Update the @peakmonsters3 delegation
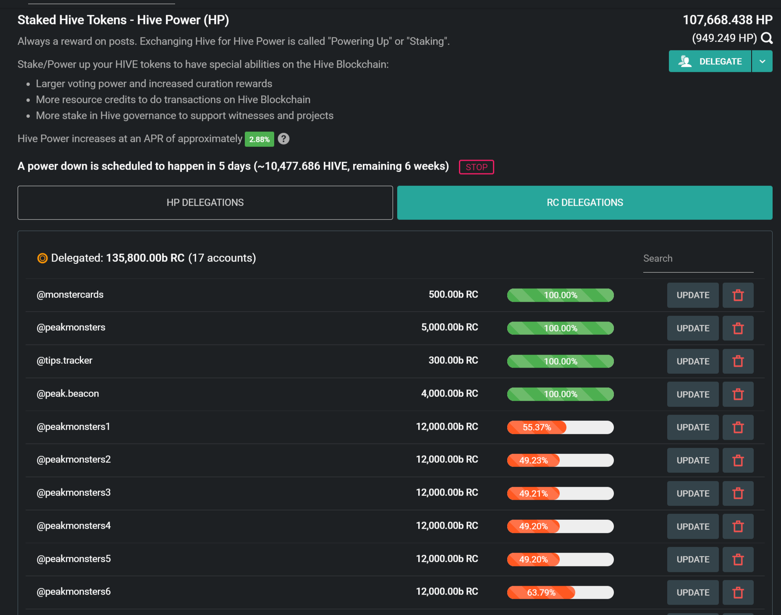The width and height of the screenshot is (781, 615). click(693, 493)
